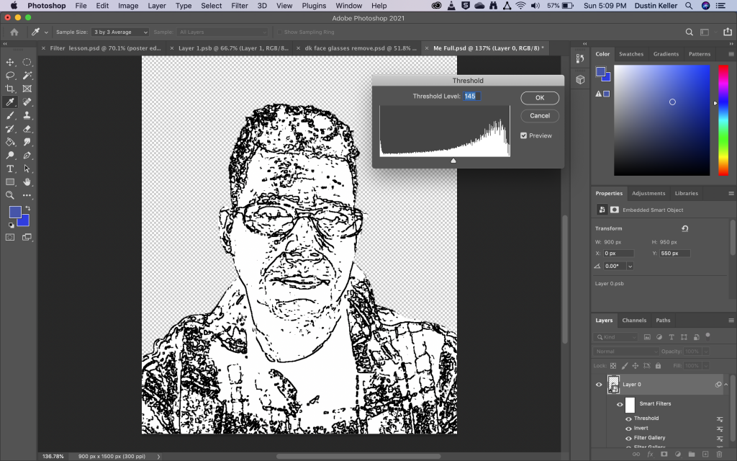
Task: Open the rotation angle dropdown in Properties
Action: [630, 266]
